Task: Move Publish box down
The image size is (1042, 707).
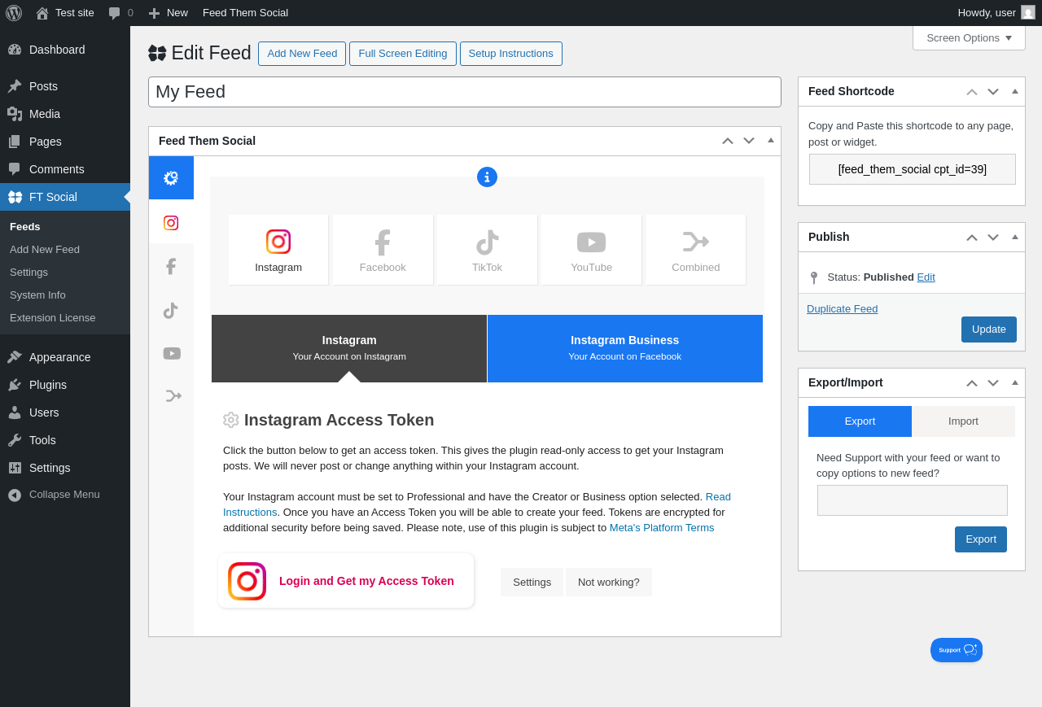Action: point(993,237)
